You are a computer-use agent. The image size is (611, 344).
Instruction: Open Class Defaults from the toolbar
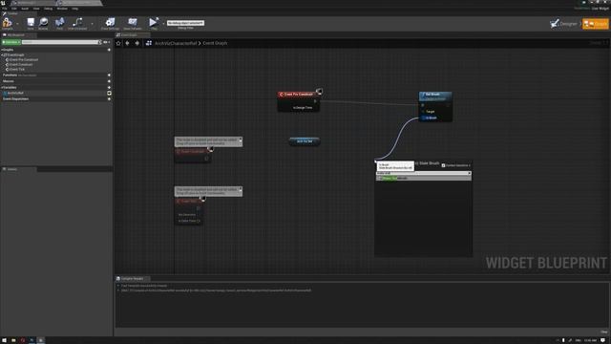133,23
